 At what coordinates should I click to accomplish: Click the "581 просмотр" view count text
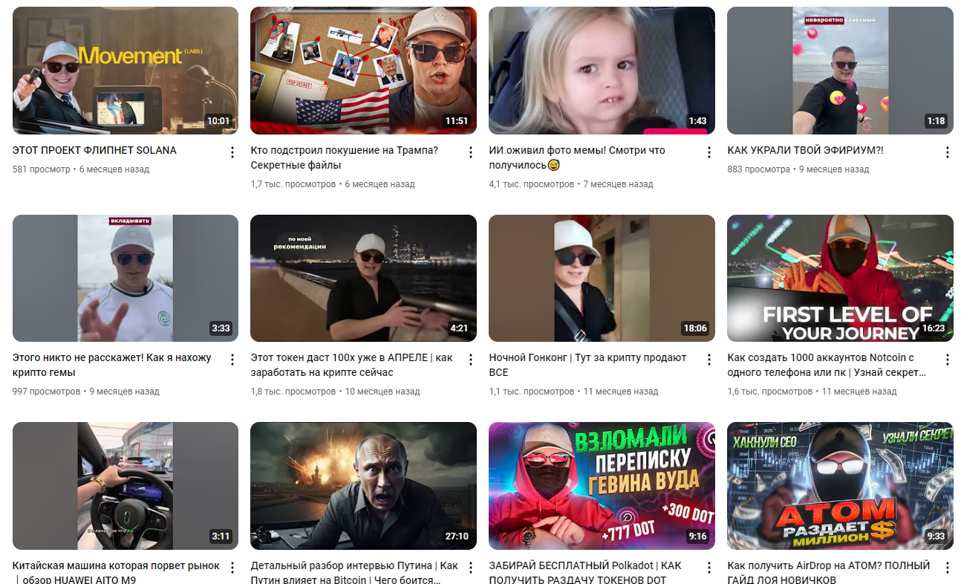(x=42, y=169)
